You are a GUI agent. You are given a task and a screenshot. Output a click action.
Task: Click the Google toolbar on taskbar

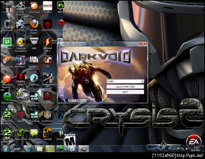tap(16, 149)
